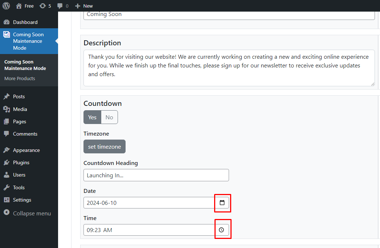This screenshot has width=380, height=248.
Task: Disable countdown with the No toggle
Action: pos(109,117)
